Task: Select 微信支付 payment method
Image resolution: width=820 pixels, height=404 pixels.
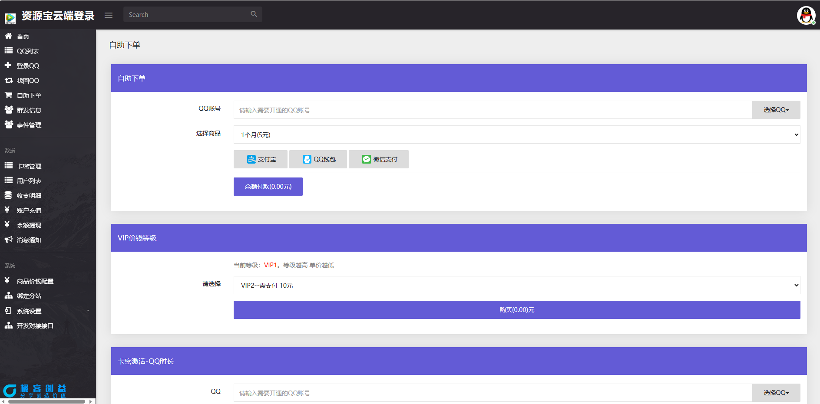Action: (x=379, y=159)
